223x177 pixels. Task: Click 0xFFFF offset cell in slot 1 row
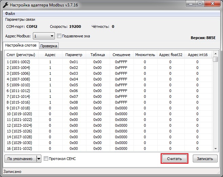121,62
